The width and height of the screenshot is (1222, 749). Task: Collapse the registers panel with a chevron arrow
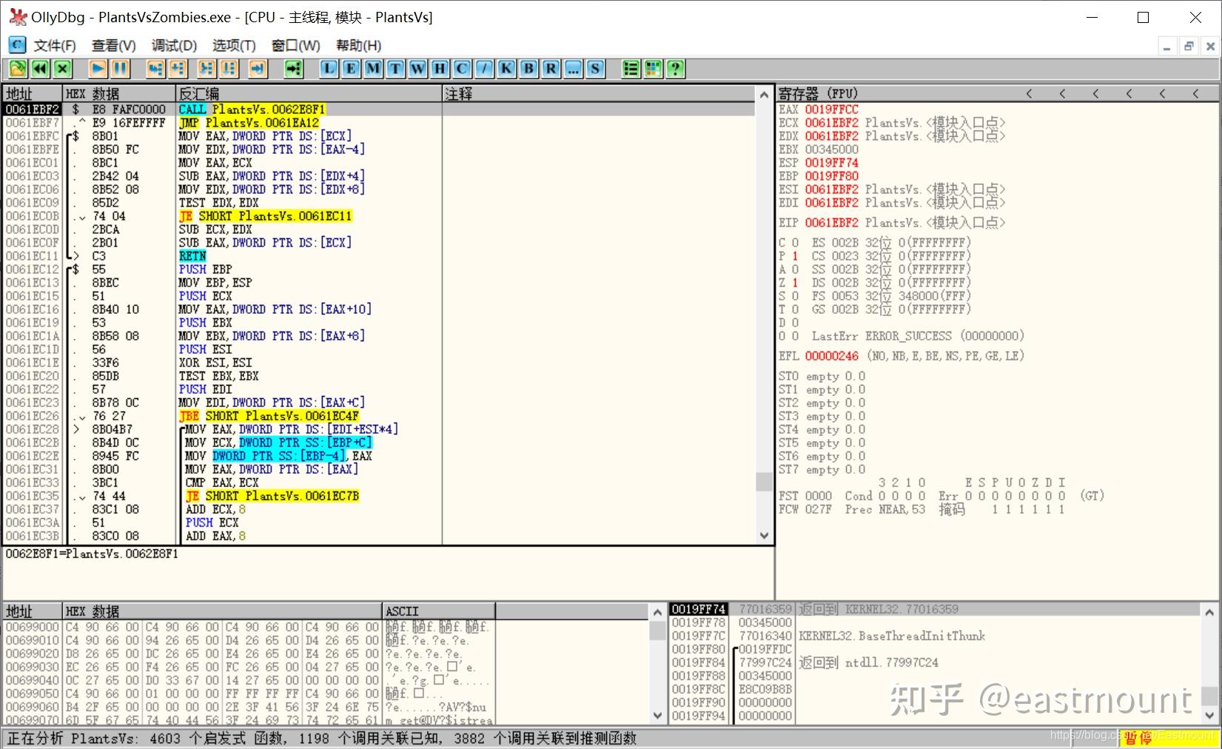[x=1030, y=93]
